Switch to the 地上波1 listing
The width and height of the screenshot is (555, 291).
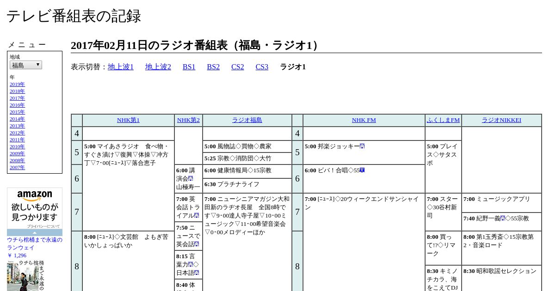(x=121, y=67)
